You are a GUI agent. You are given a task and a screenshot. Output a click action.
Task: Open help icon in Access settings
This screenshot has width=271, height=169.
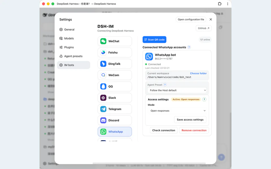click(204, 99)
